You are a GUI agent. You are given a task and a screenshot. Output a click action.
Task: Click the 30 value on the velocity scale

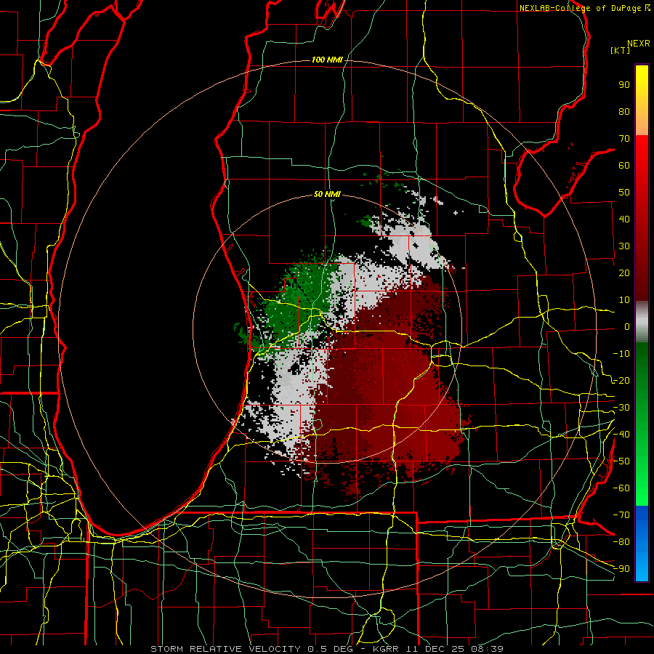[x=624, y=246]
